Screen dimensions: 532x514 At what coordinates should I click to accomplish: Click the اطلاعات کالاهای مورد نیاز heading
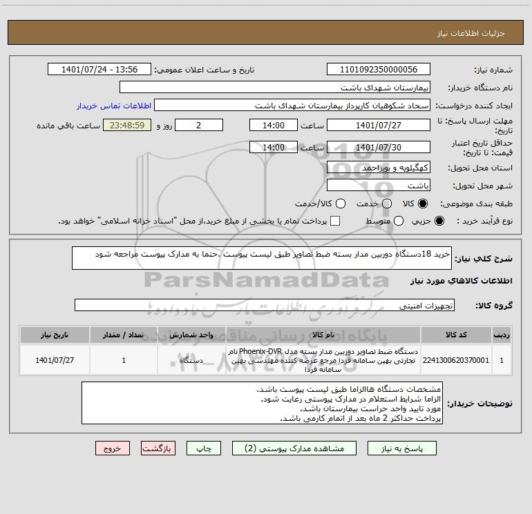[461, 281]
